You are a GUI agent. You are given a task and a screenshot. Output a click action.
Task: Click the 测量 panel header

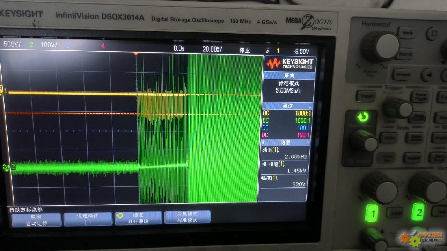[x=285, y=142]
